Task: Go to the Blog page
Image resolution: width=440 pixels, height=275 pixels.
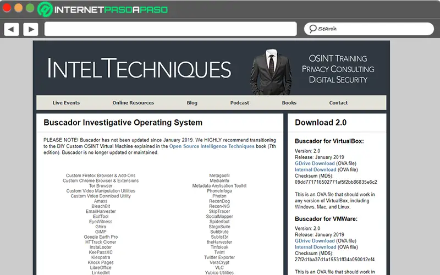Action: [x=192, y=103]
